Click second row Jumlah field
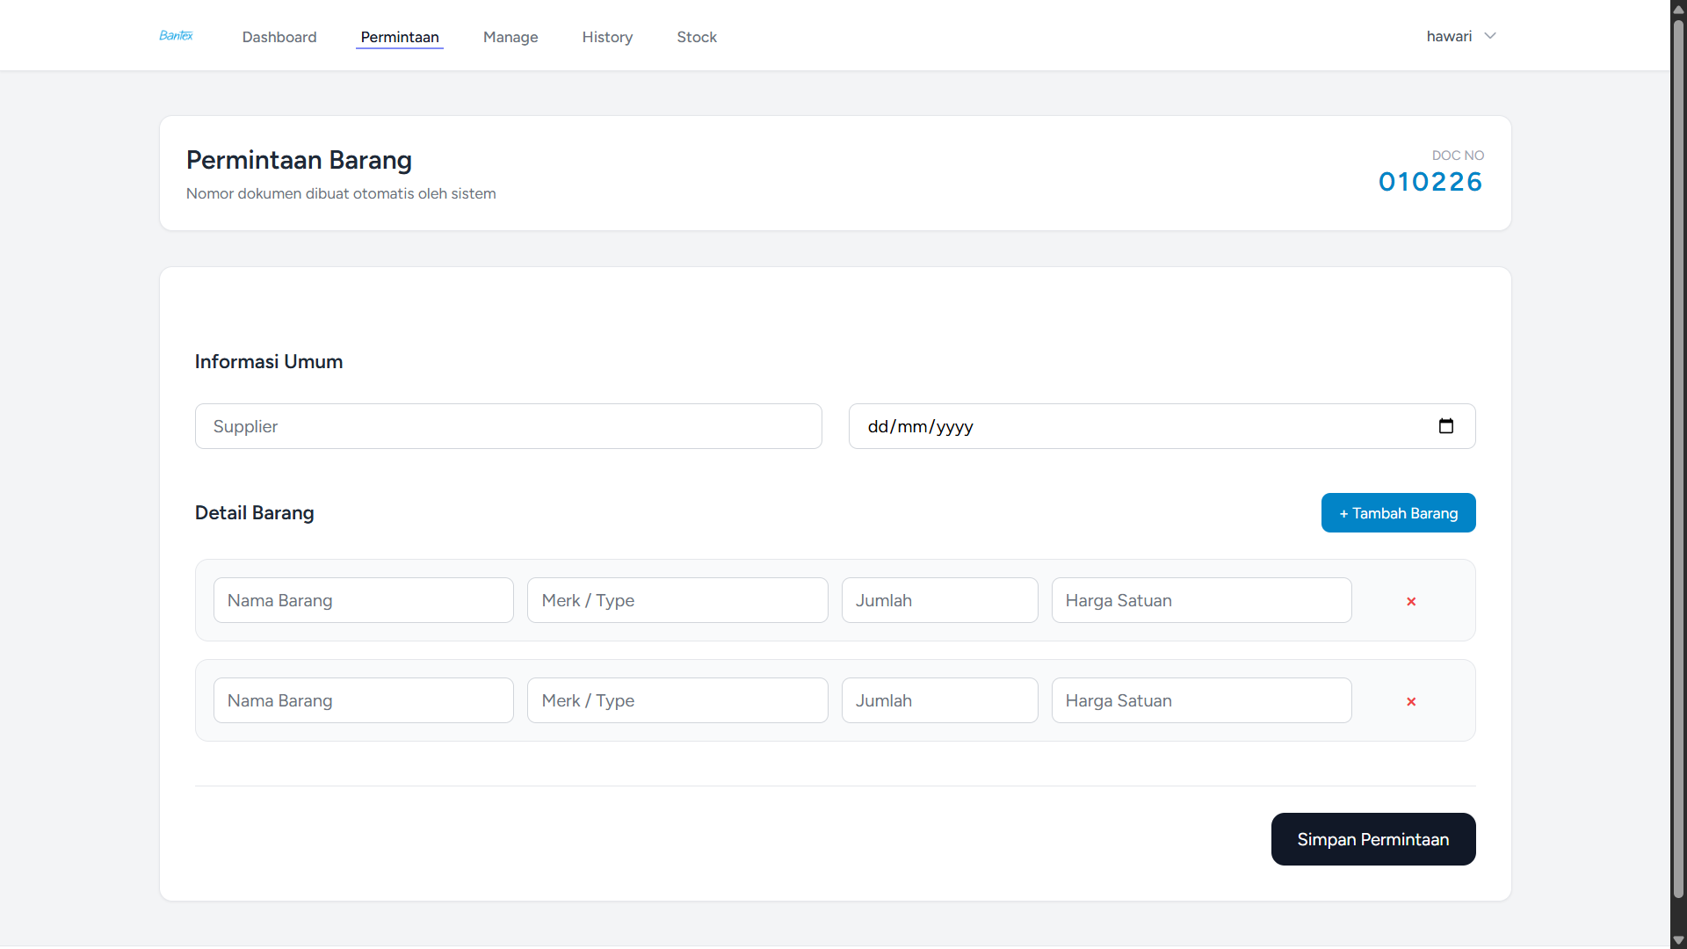Image resolution: width=1687 pixels, height=949 pixels. 940,700
